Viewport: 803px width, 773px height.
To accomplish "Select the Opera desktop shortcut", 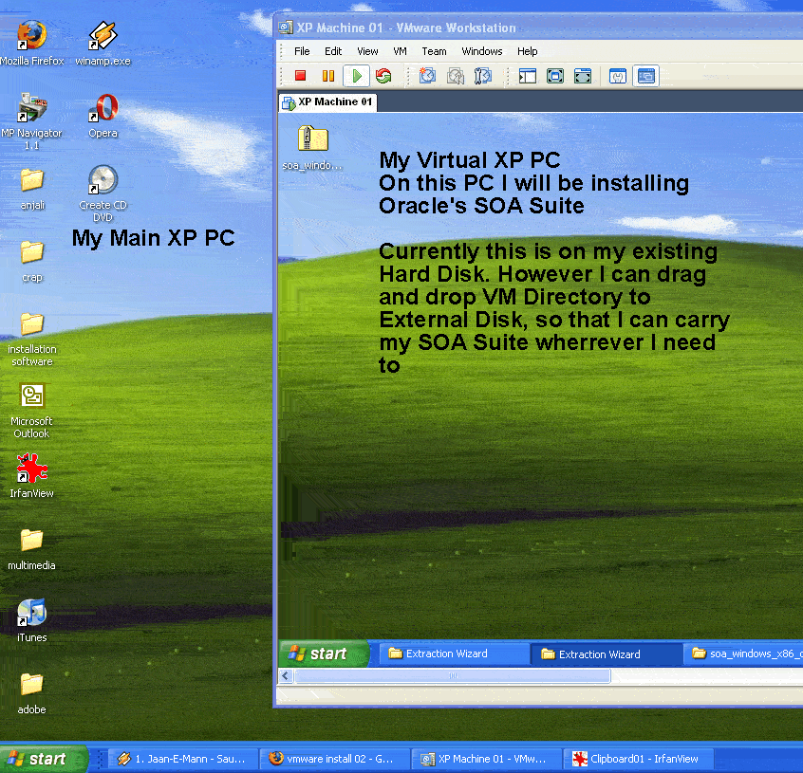I will click(x=103, y=116).
